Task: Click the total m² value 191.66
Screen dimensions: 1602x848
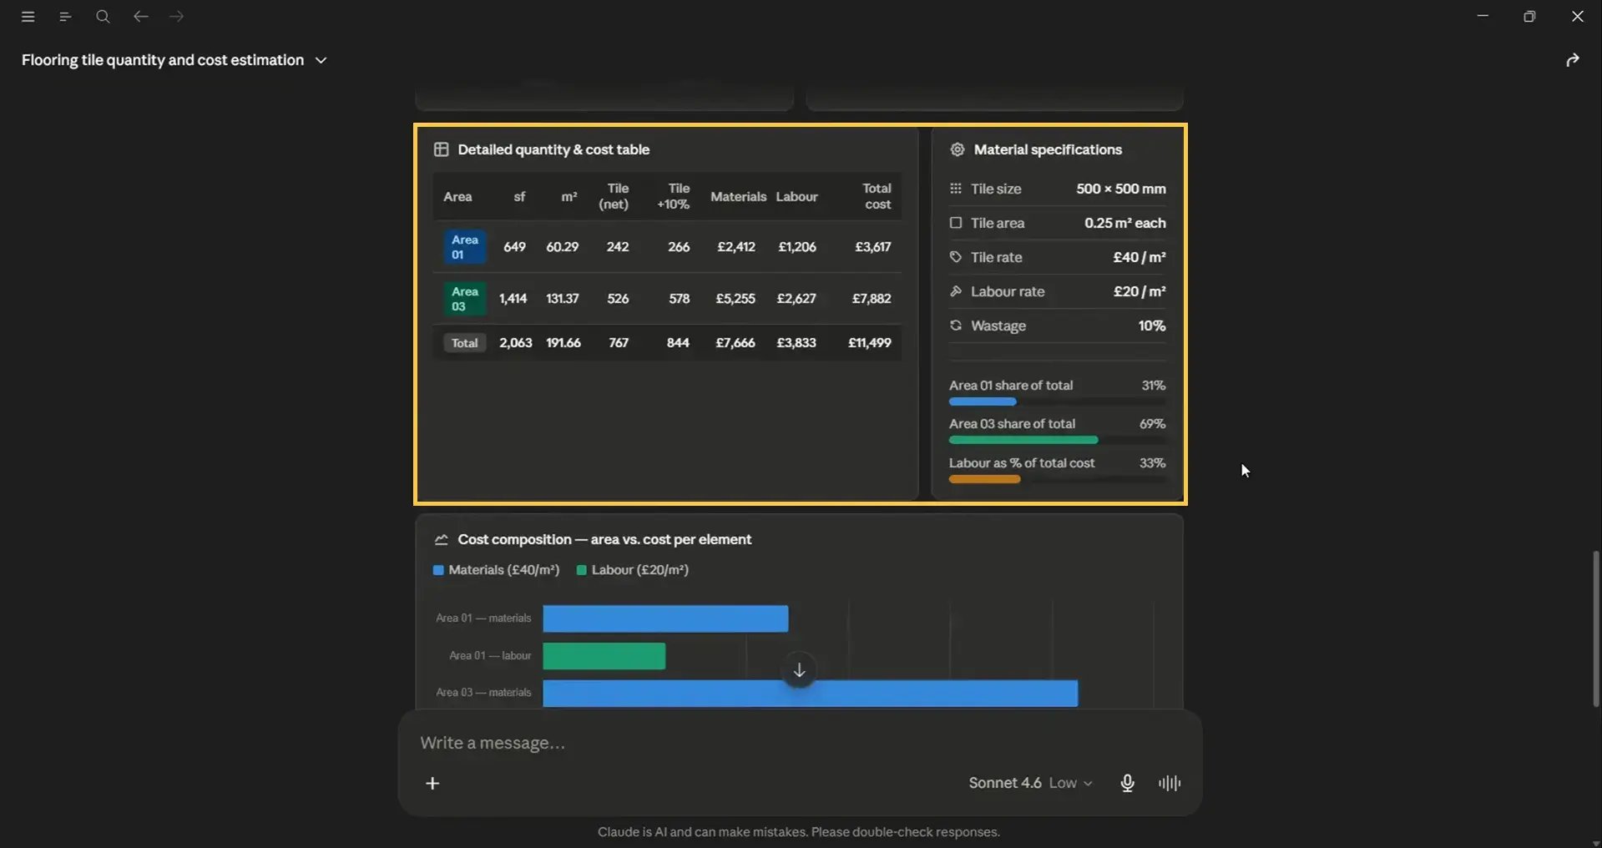Action: [x=563, y=343]
